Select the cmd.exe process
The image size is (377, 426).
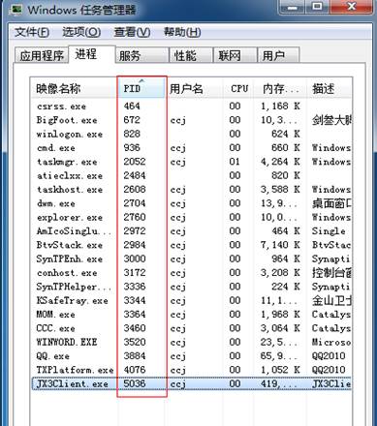(x=191, y=148)
